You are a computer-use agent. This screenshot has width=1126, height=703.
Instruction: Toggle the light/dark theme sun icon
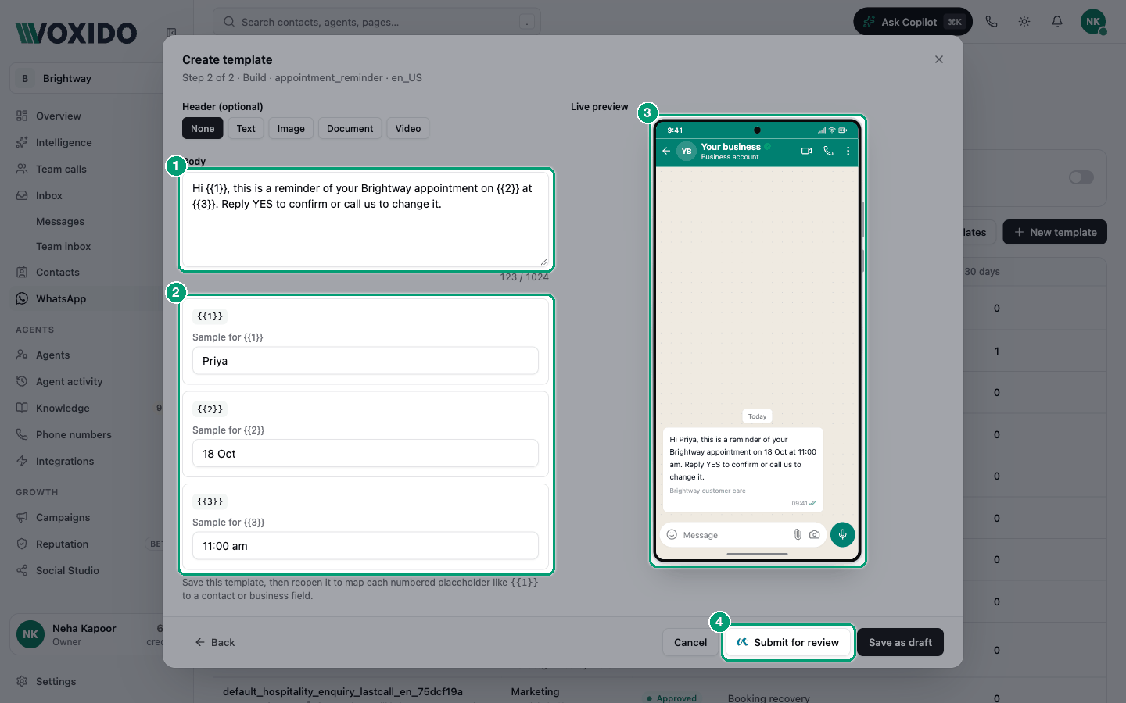pyautogui.click(x=1024, y=22)
